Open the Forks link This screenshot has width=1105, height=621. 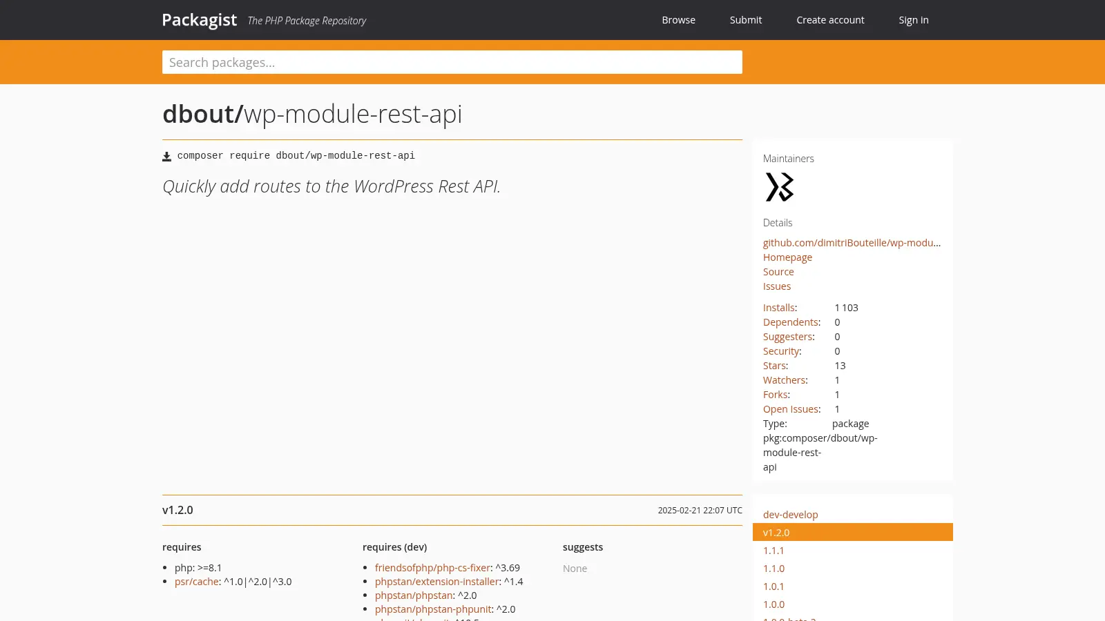point(775,395)
